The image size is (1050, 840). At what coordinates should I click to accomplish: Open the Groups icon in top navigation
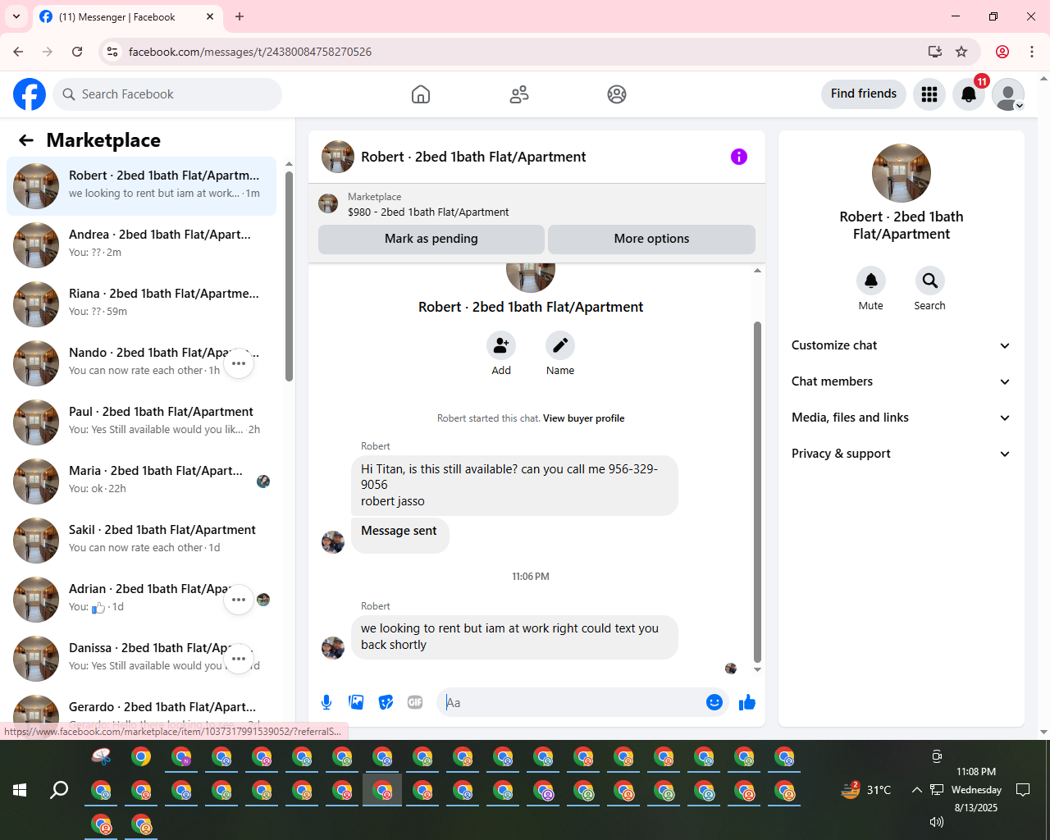tap(617, 94)
